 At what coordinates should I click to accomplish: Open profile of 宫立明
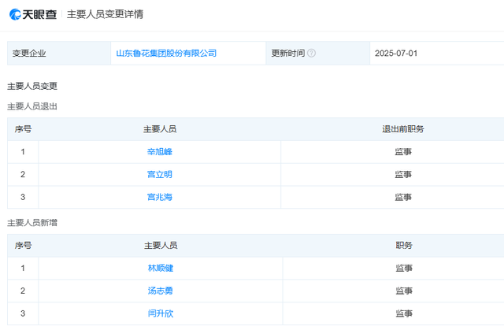click(160, 175)
